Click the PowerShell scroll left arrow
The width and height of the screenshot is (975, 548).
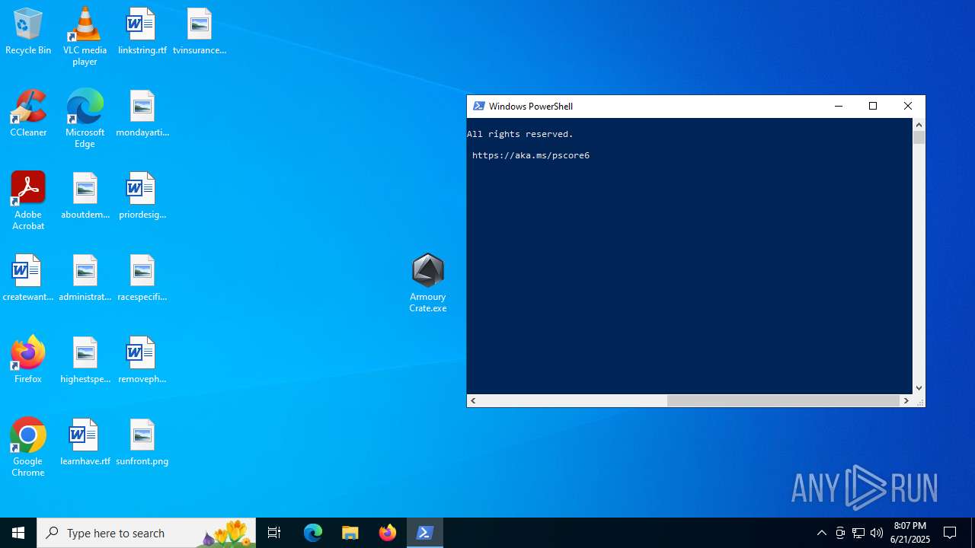[473, 400]
